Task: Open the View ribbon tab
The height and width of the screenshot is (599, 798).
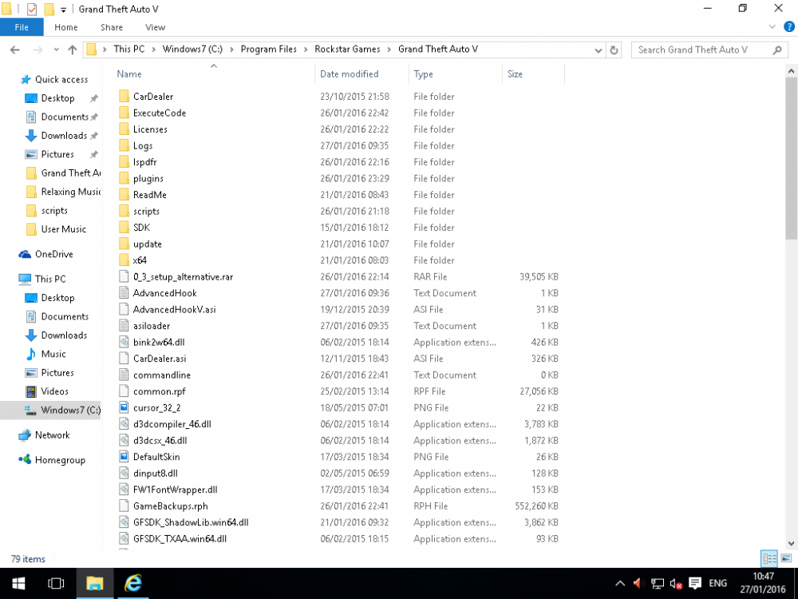Action: (x=156, y=27)
